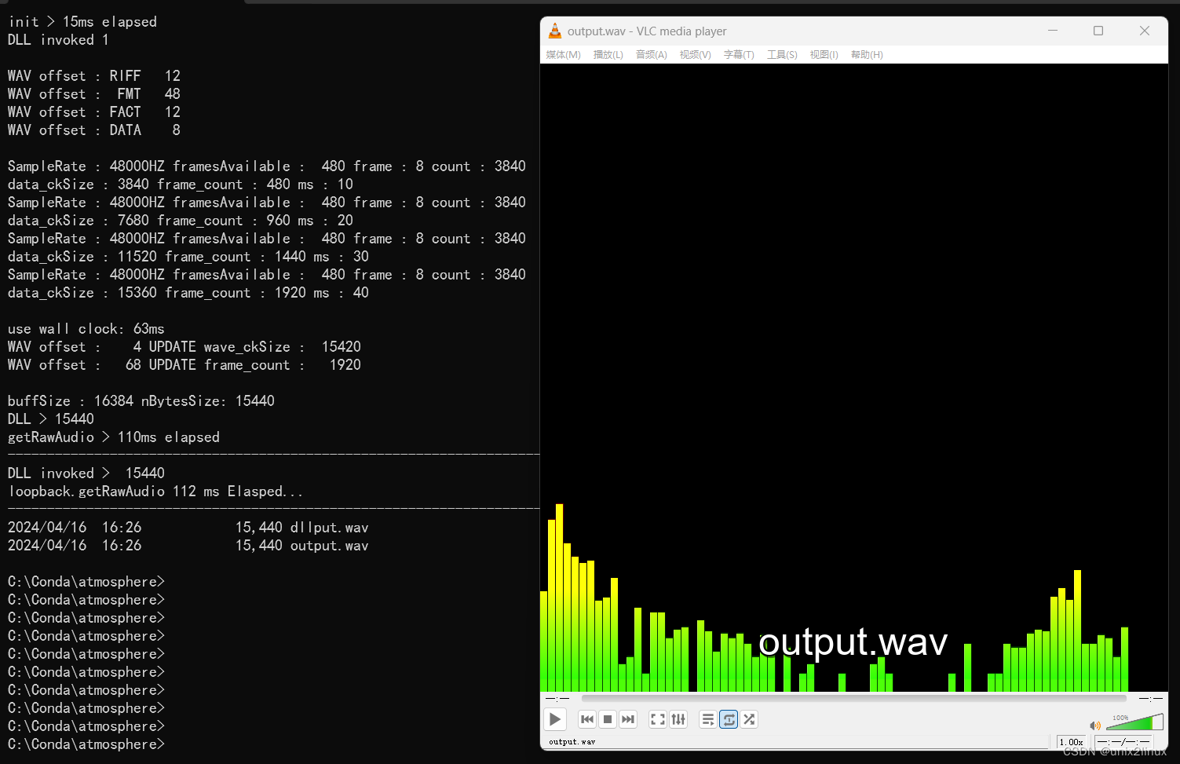The image size is (1180, 764).
Task: Click elapsed time label left of seek bar
Action: point(557,698)
